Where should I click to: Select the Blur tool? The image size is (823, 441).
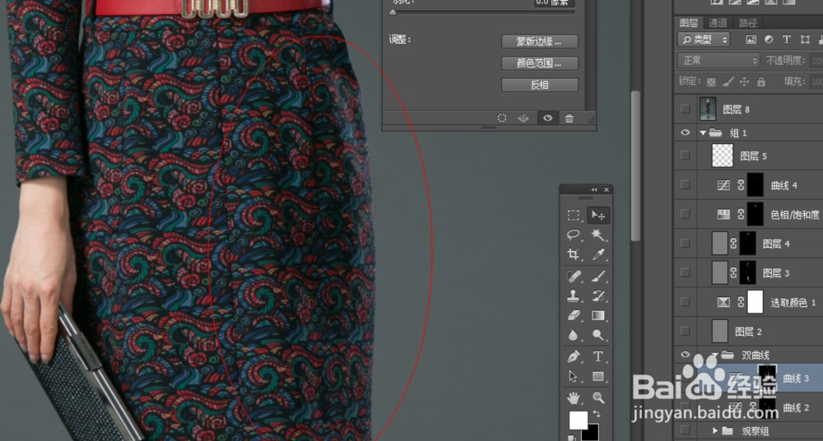(573, 335)
